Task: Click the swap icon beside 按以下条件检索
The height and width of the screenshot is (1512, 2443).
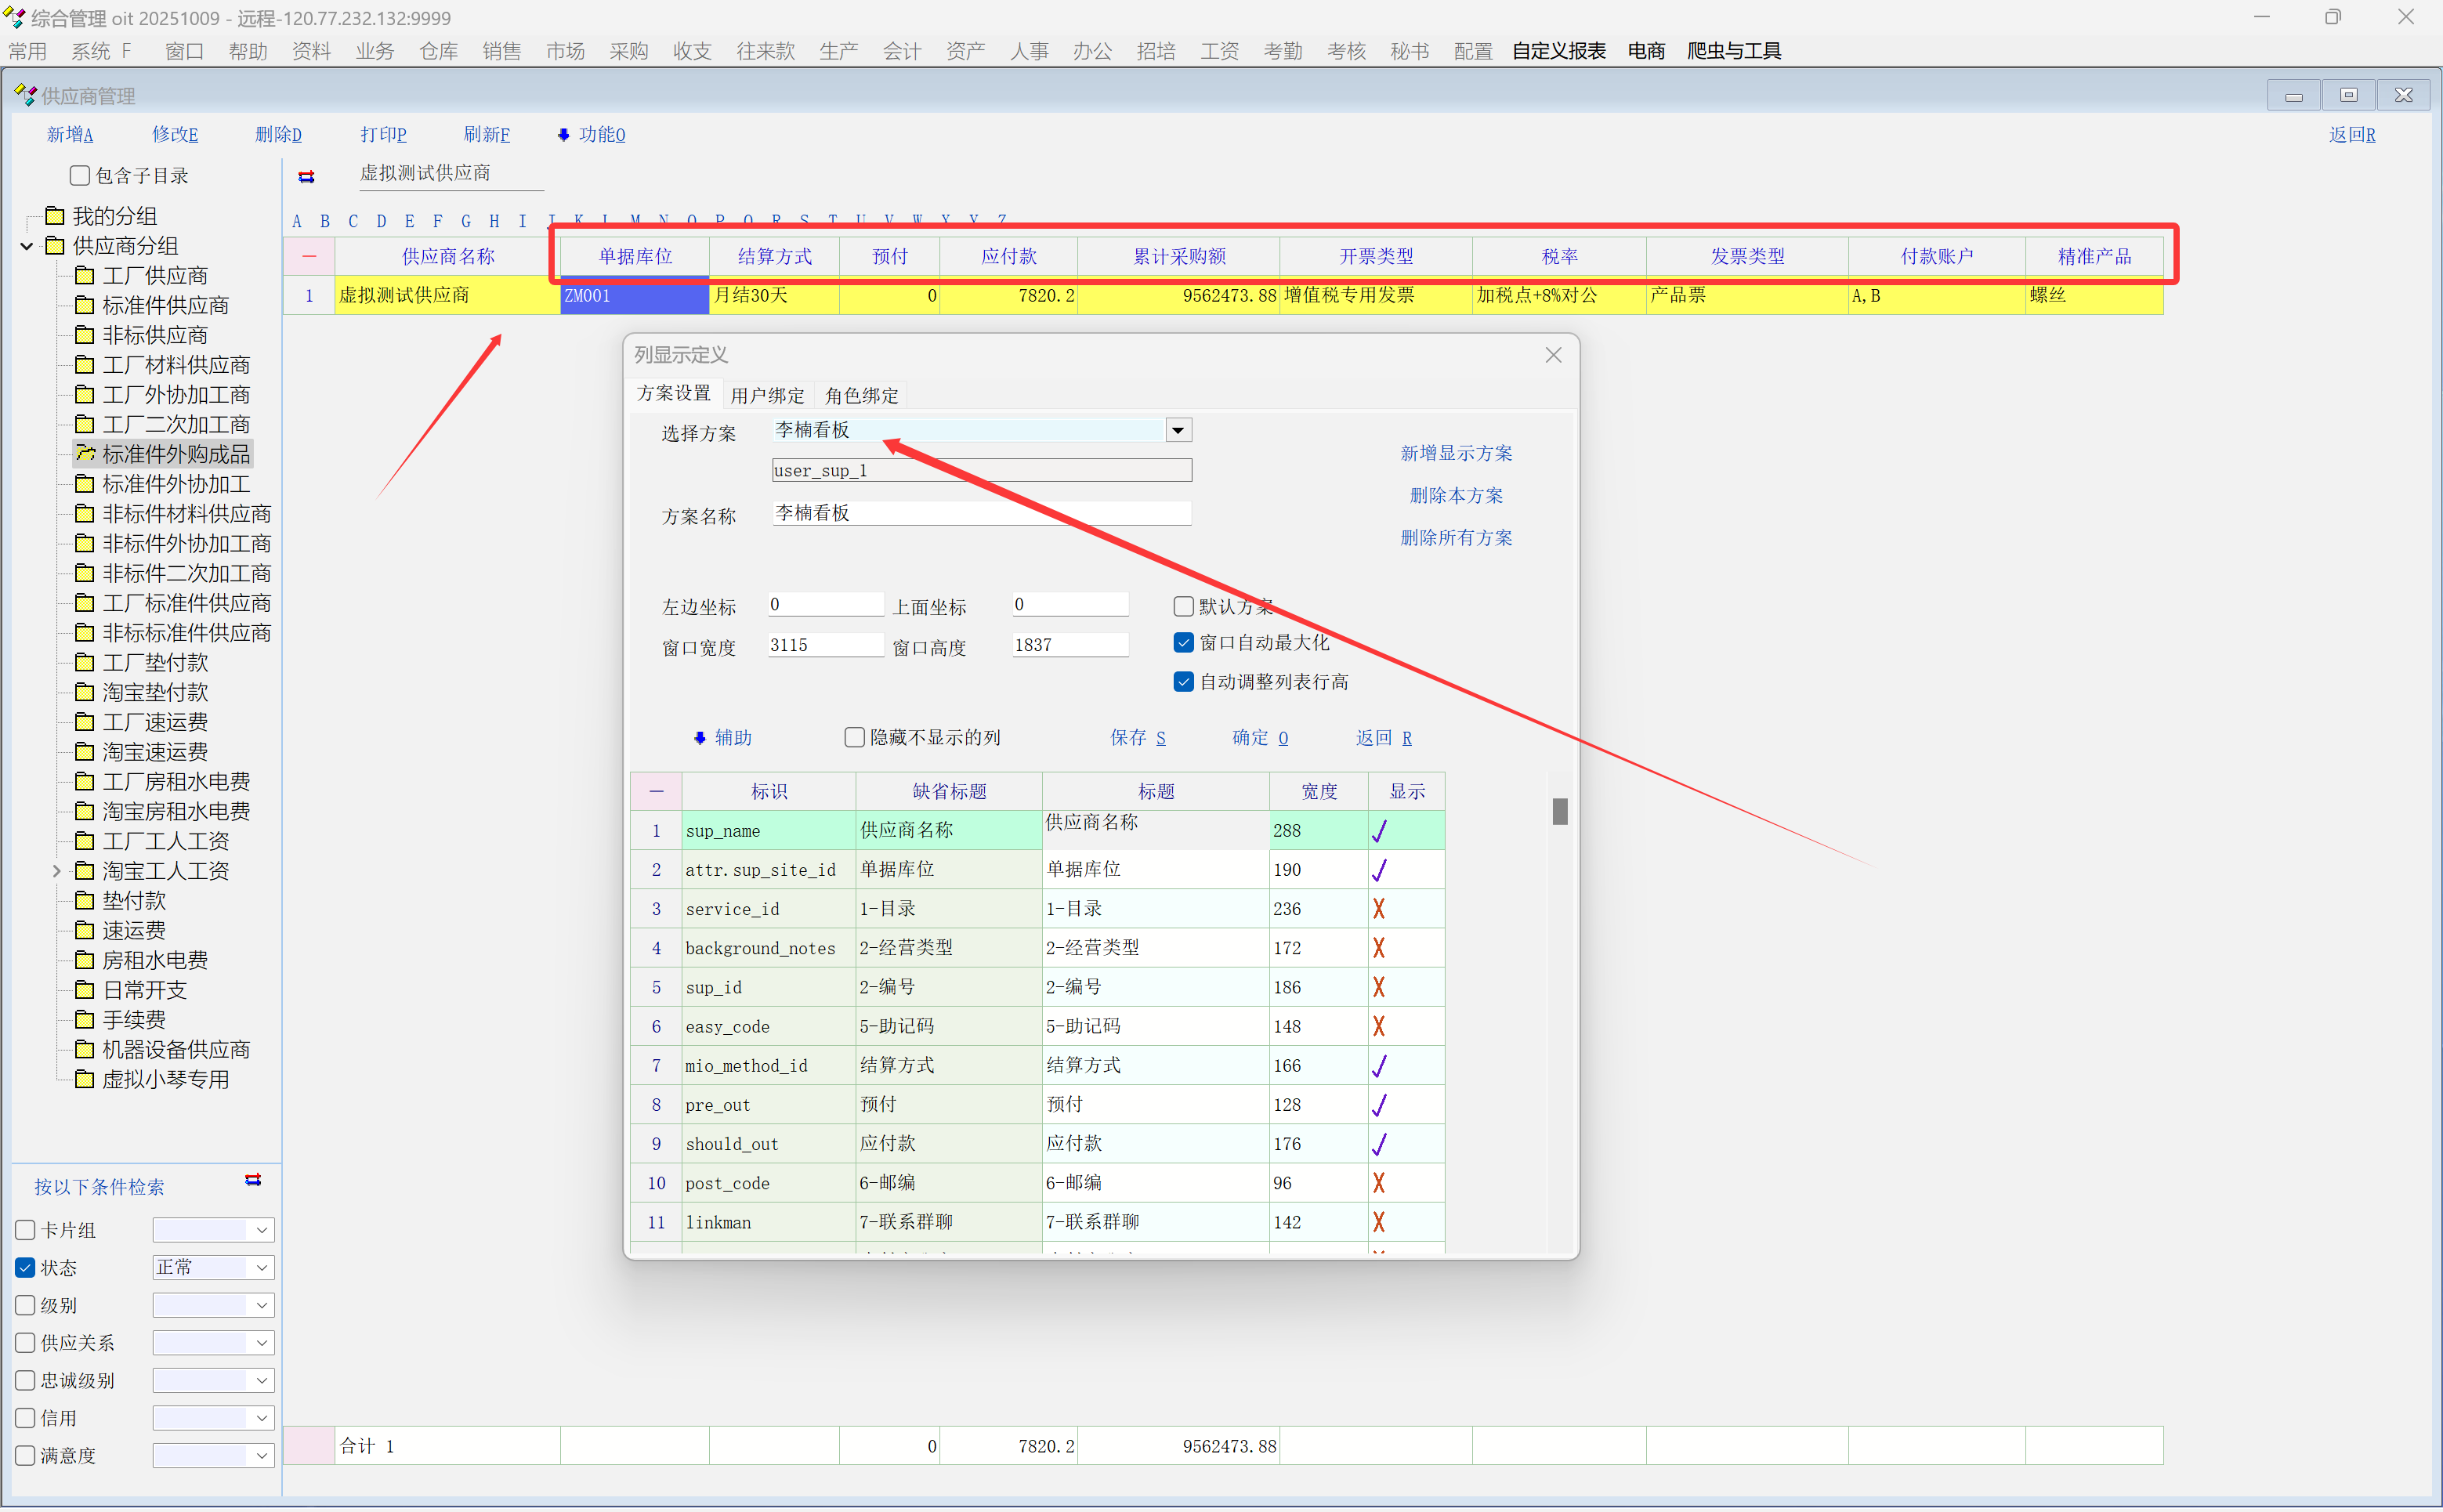Action: [253, 1180]
